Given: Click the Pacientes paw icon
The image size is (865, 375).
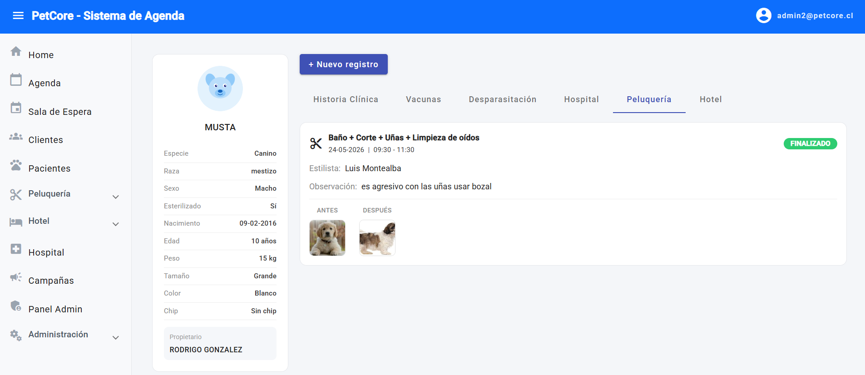Looking at the screenshot, I should 16,165.
